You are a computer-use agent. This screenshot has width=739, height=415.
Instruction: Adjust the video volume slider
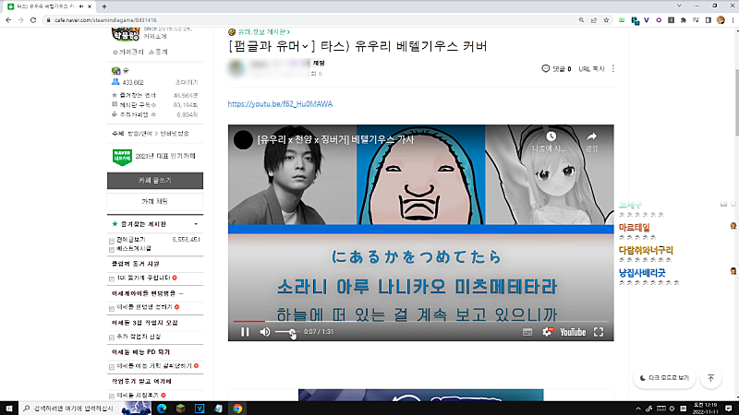pos(287,332)
